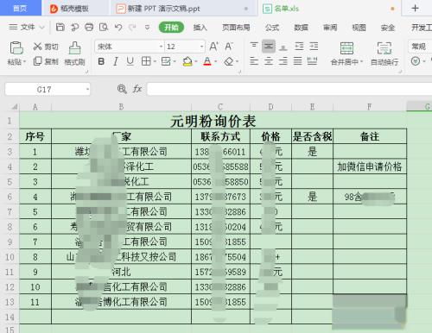Click the Increase font size icon
The width and height of the screenshot is (432, 333).
[213, 47]
